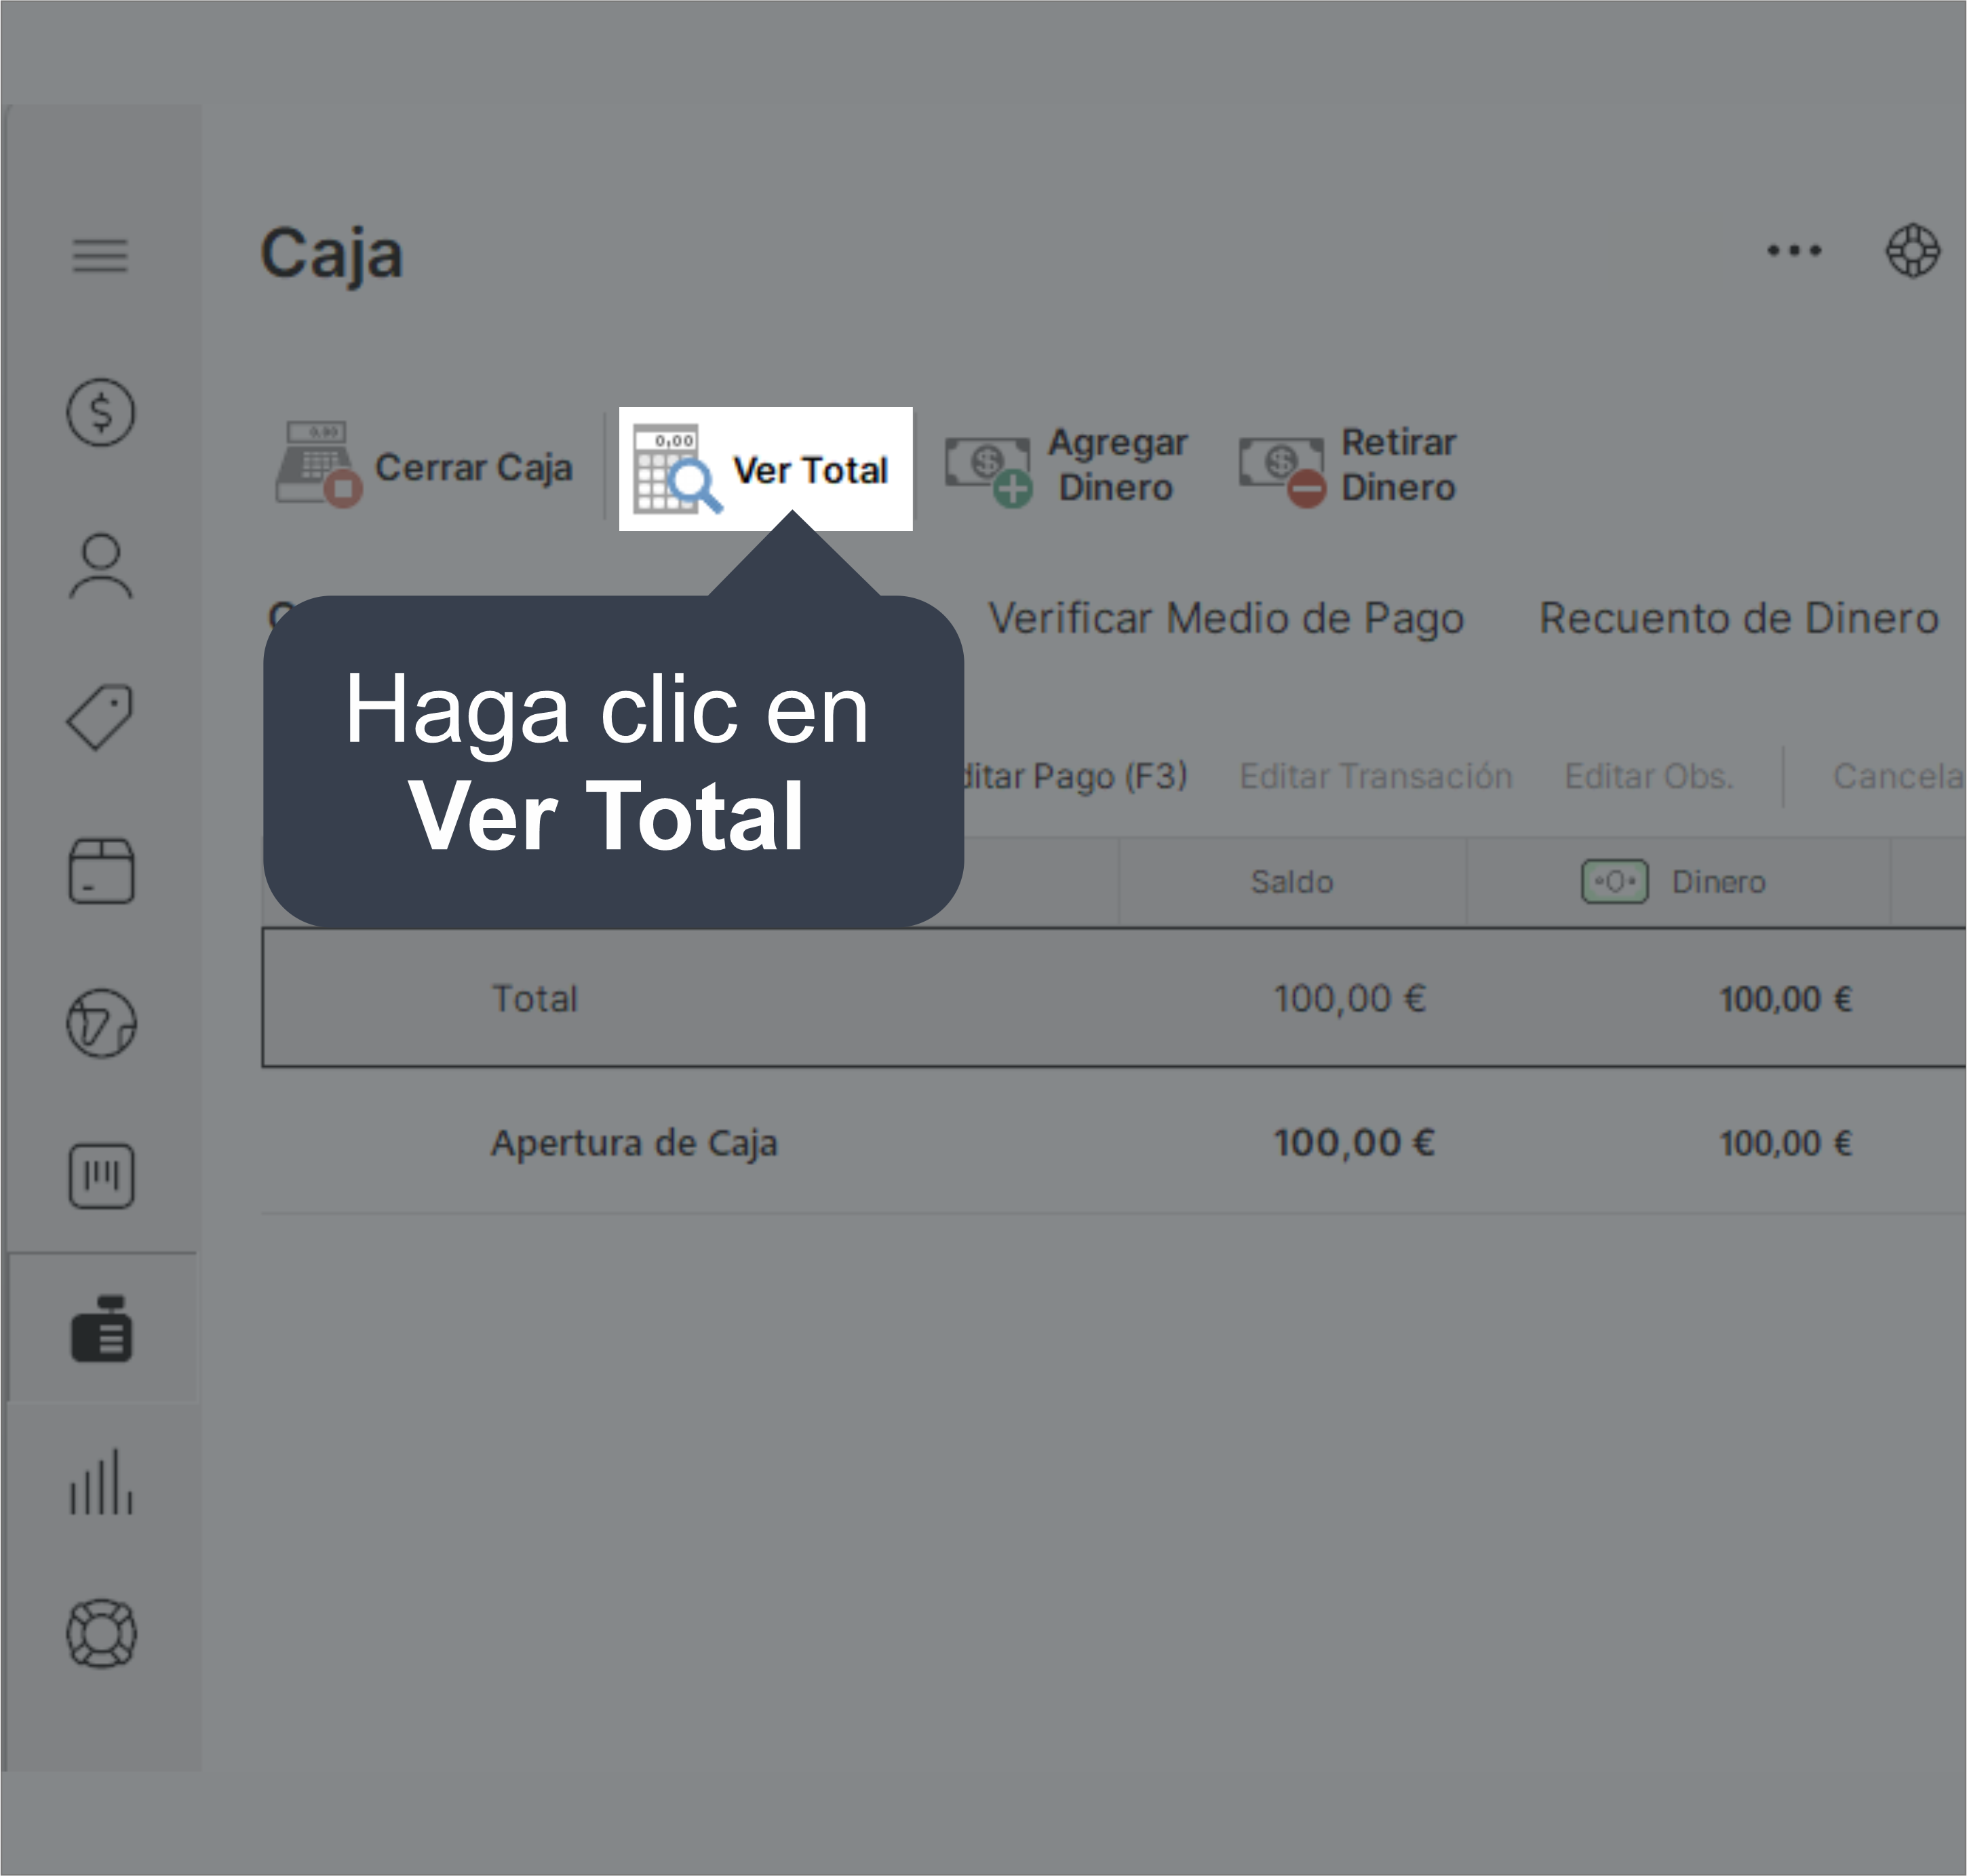
Task: Open the dollar sign sales icon
Action: 100,412
